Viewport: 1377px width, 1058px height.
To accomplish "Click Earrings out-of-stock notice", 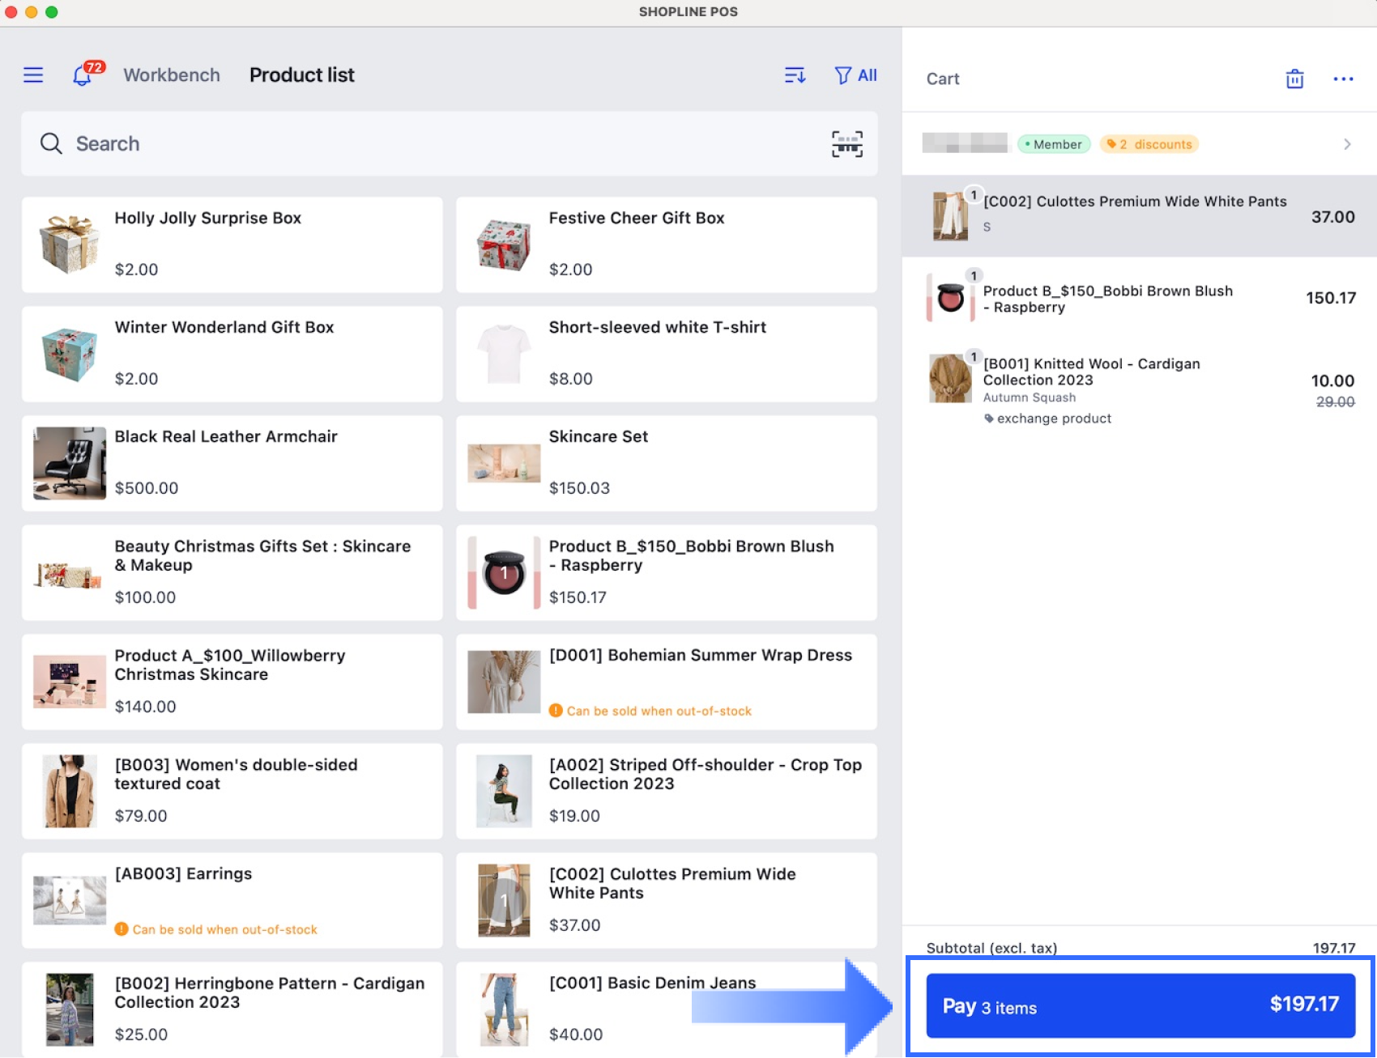I will pyautogui.click(x=216, y=929).
